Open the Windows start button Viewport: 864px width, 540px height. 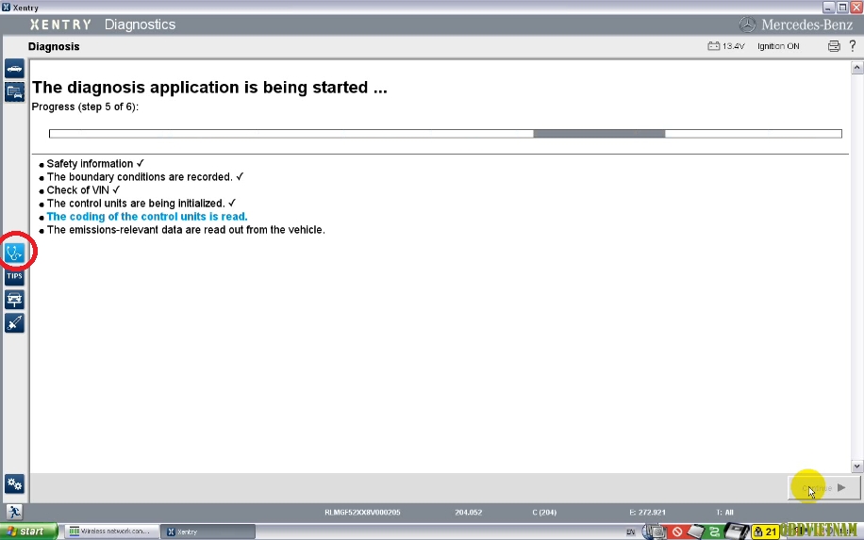pyautogui.click(x=28, y=532)
